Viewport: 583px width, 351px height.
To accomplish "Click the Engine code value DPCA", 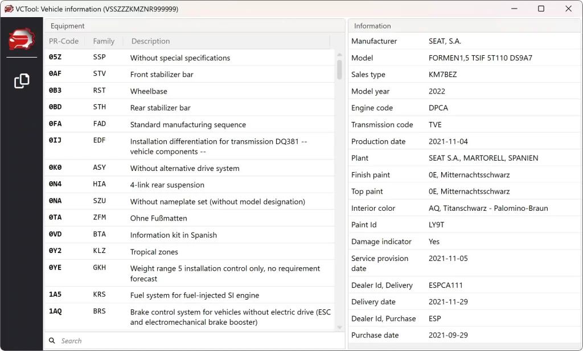I will 438,108.
